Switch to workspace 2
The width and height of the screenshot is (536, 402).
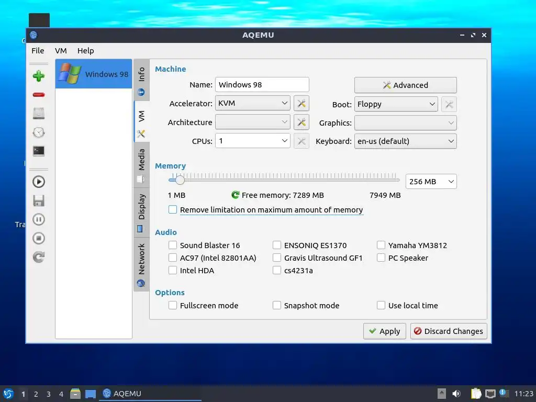(36, 394)
